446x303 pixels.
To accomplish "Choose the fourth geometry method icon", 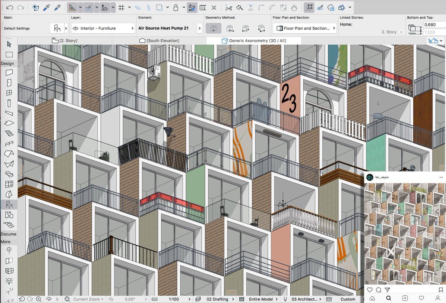I will pos(261,28).
